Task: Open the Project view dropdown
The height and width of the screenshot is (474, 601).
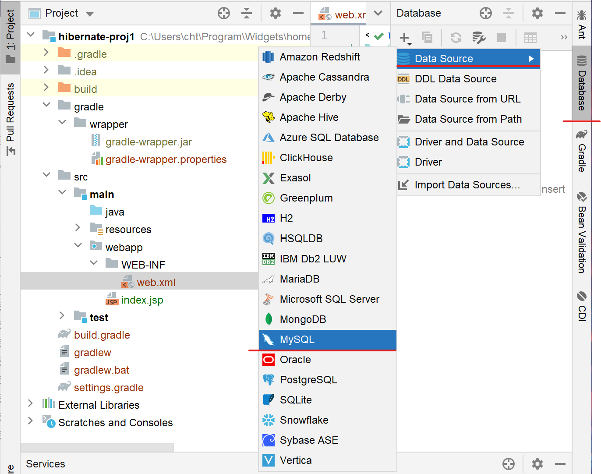Action: (90, 14)
